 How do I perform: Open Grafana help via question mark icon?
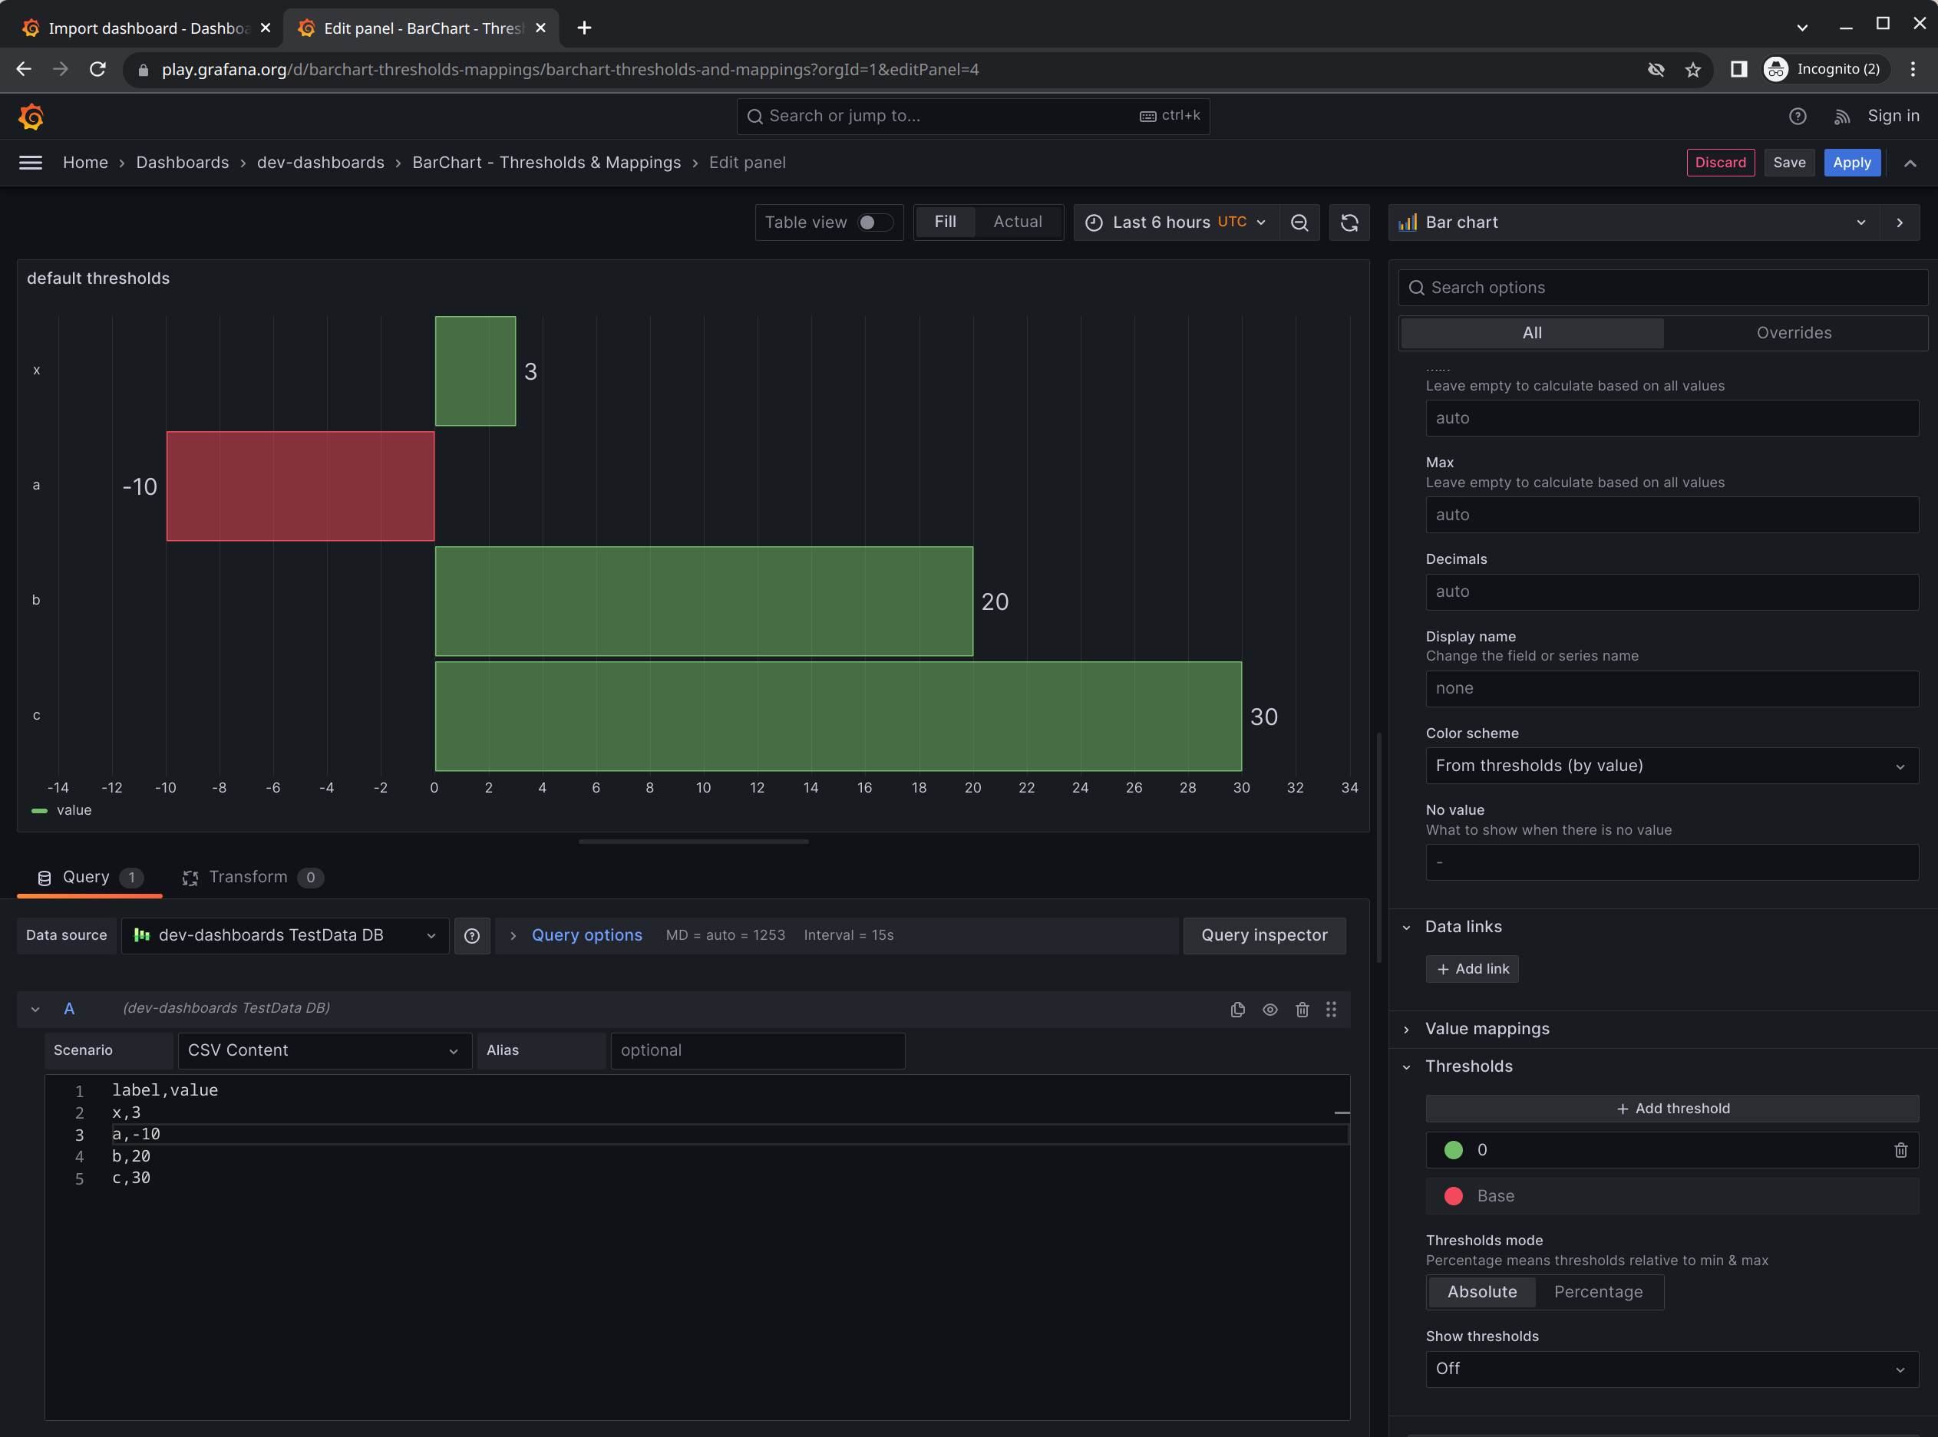[x=1798, y=116]
